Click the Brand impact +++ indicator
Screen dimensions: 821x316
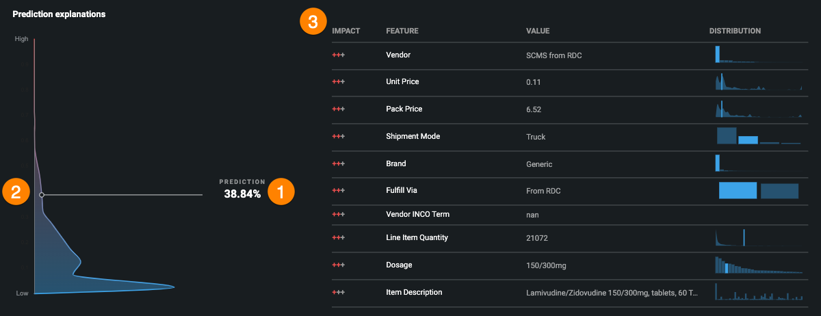click(338, 164)
